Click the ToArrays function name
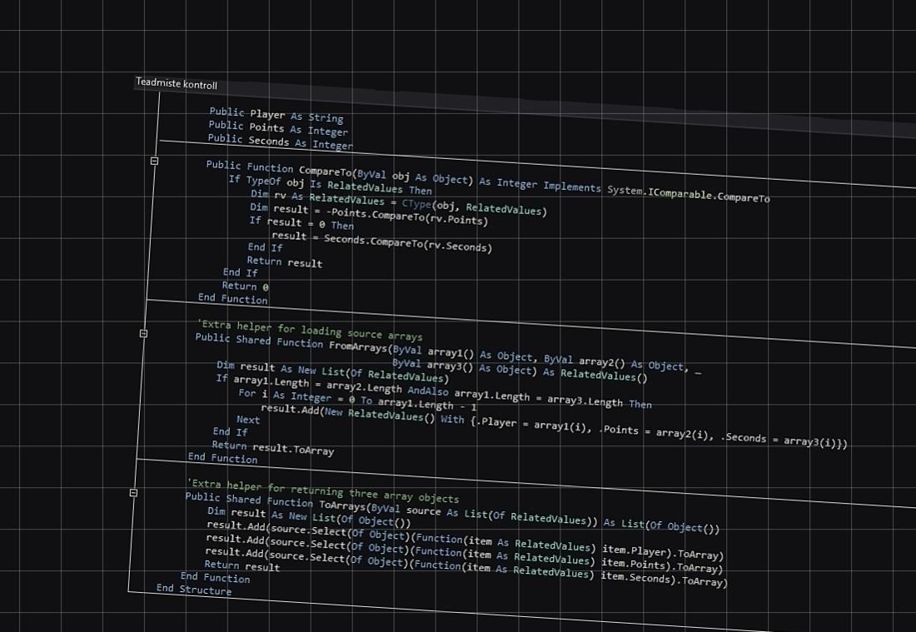Viewport: 916px width, 632px height. pos(341,504)
